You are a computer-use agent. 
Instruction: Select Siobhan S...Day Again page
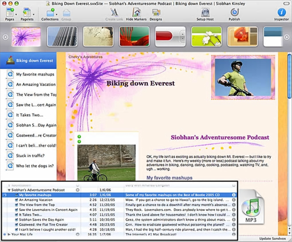coord(36,125)
